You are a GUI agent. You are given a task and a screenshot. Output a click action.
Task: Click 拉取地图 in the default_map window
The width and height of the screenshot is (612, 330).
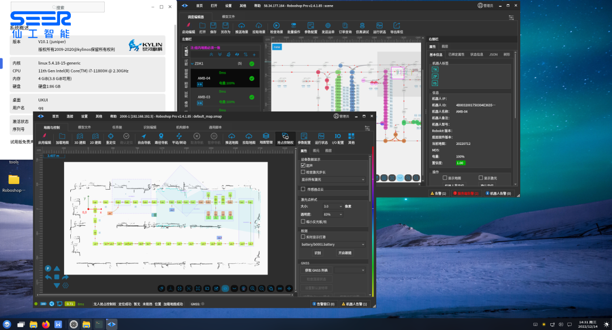[x=249, y=139]
